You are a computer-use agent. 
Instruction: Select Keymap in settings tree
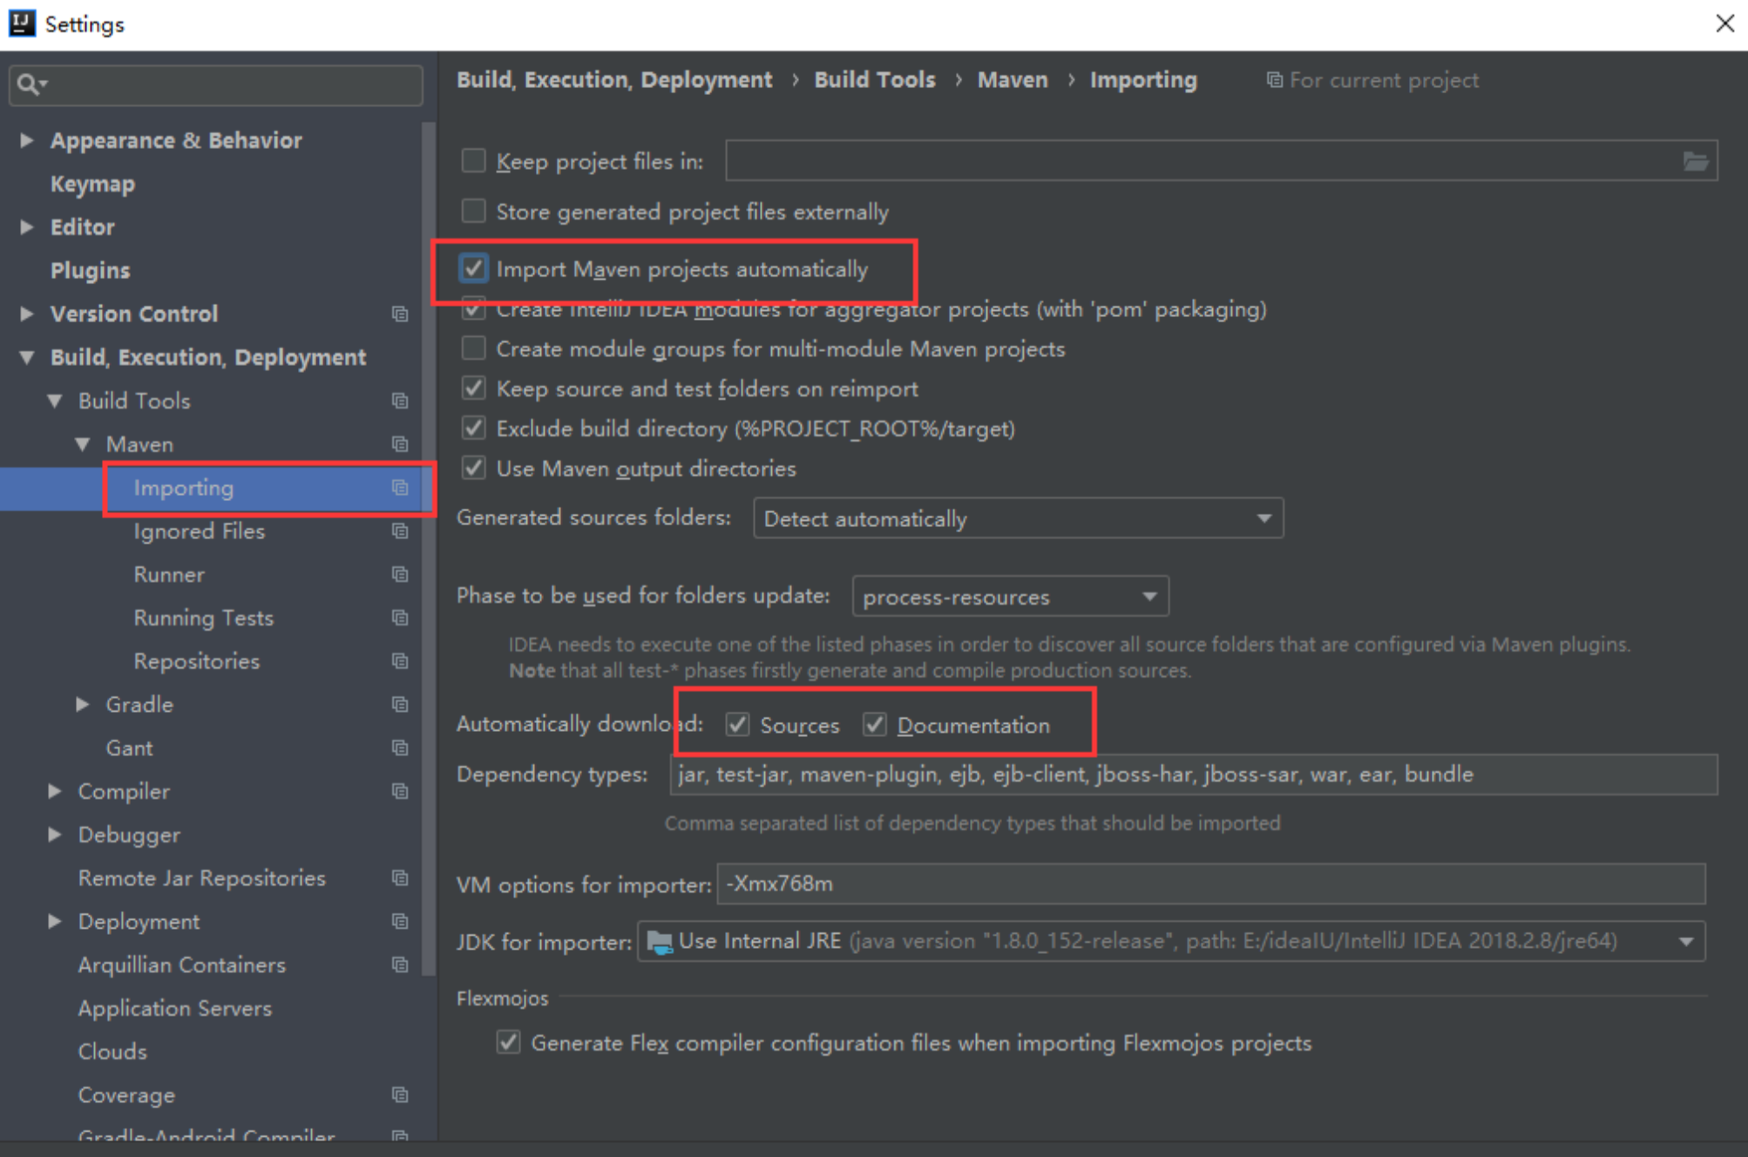(92, 184)
